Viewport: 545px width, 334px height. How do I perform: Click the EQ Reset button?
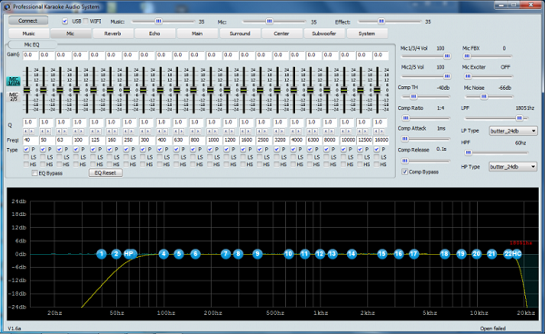tap(105, 173)
